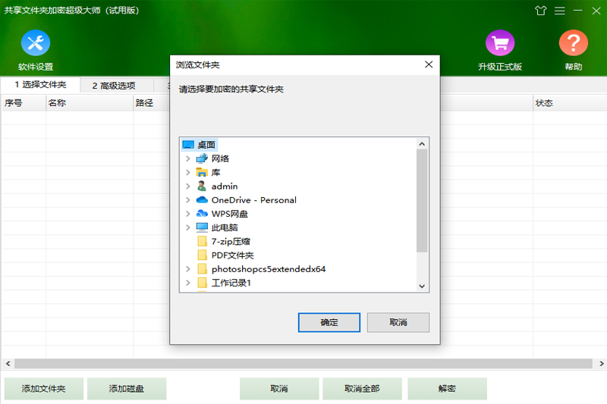Click the folder tree vertical scrollbar thumb
Image resolution: width=607 pixels, height=404 pixels.
[x=422, y=201]
